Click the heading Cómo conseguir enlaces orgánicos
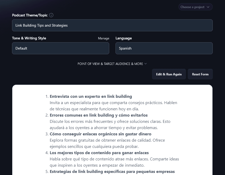 click(101, 134)
